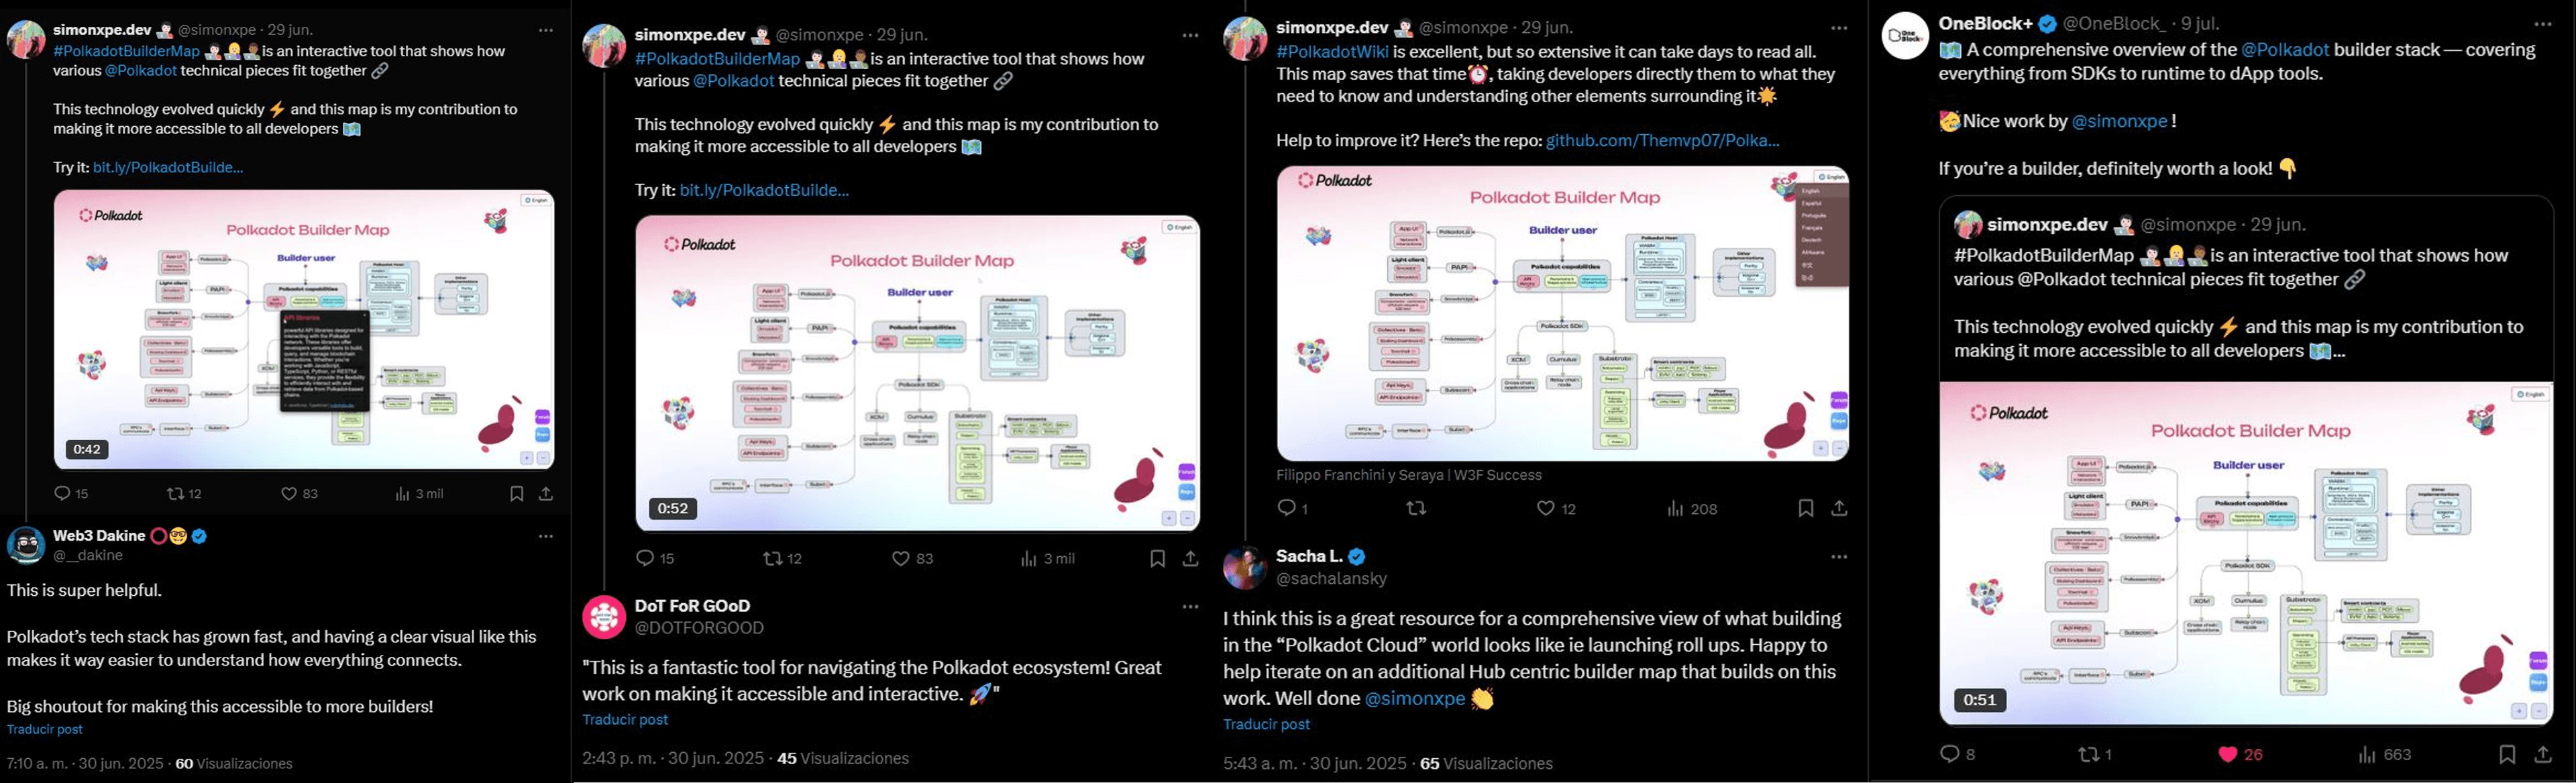Like the OneBlock+ post with 26 likes
The image size is (2576, 783).
point(2228,755)
